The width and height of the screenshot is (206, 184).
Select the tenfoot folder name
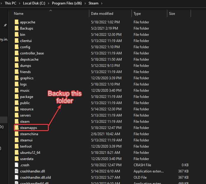click(x=26, y=146)
